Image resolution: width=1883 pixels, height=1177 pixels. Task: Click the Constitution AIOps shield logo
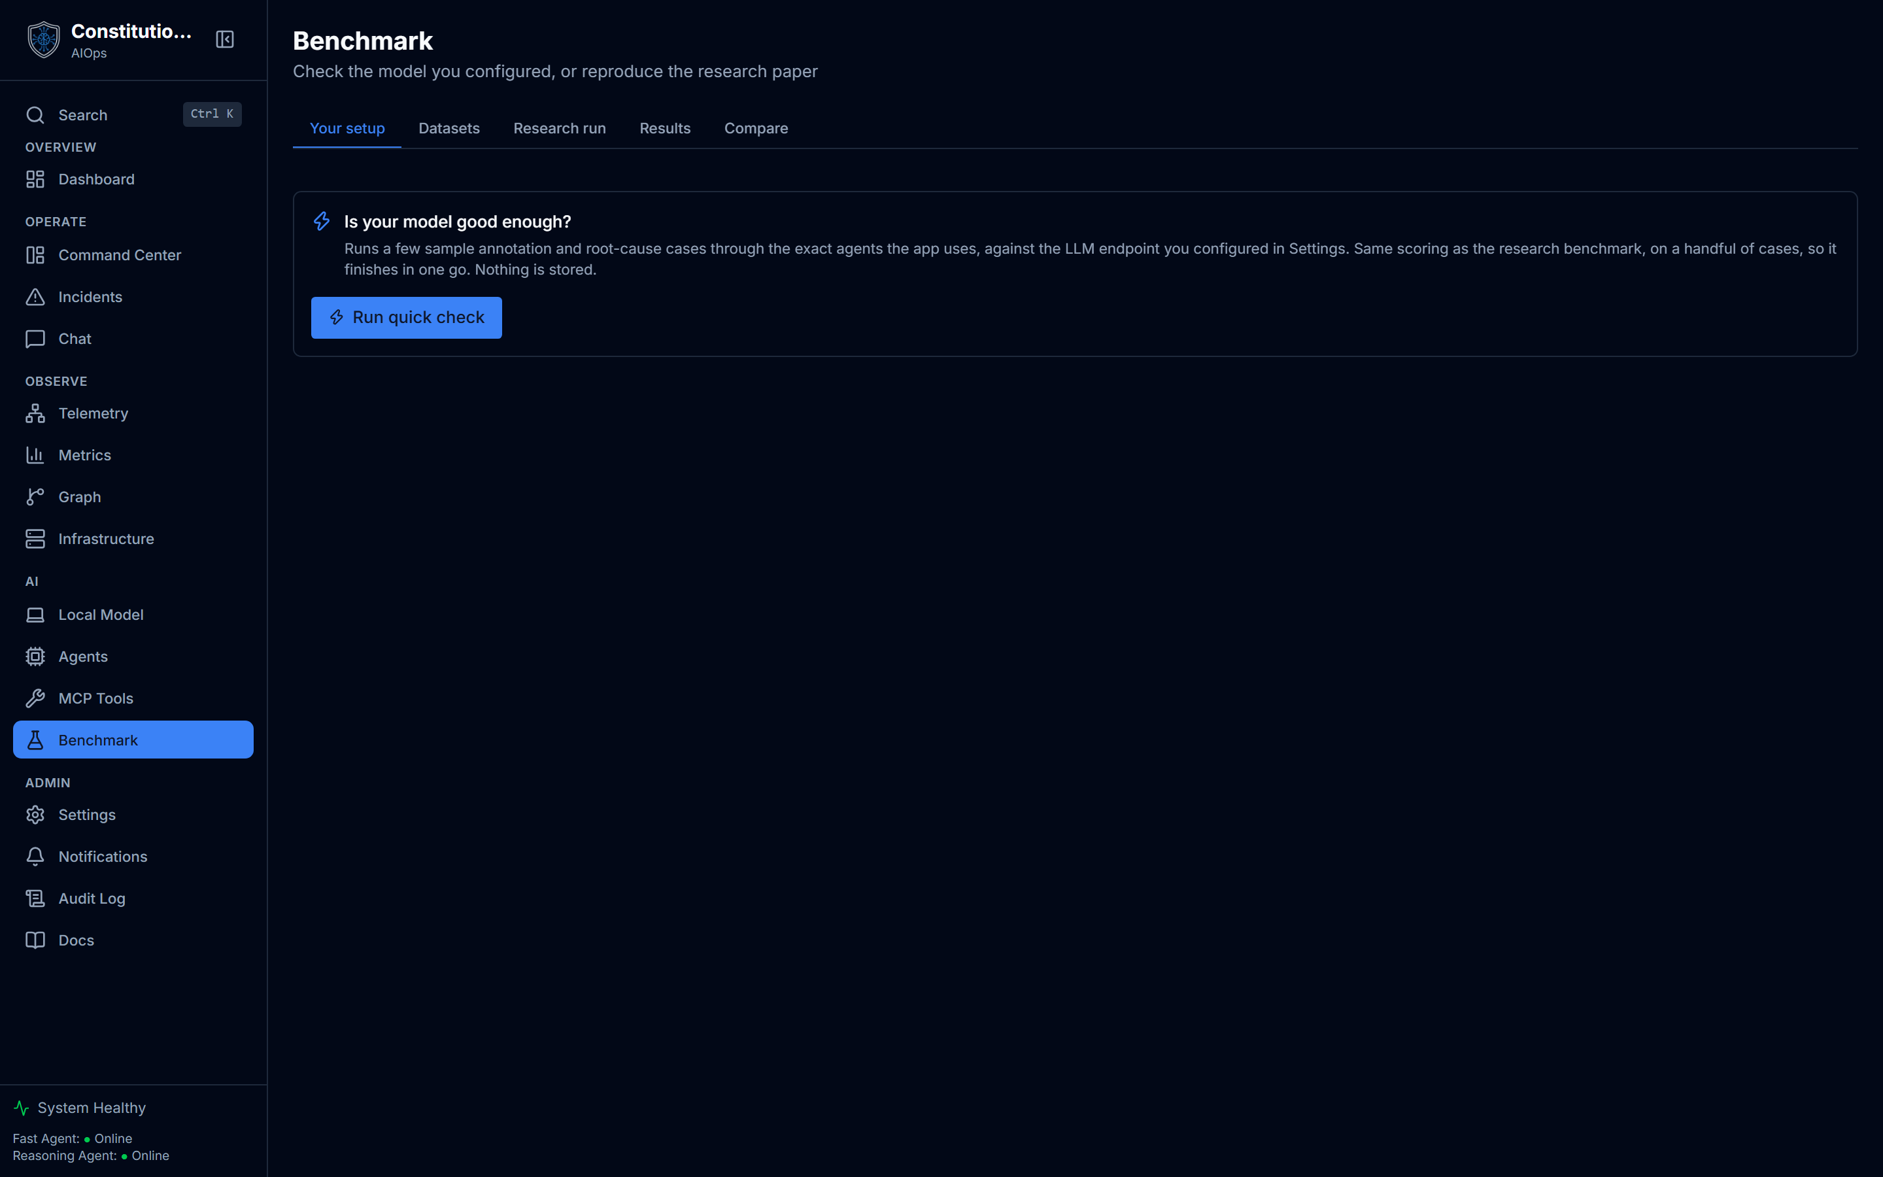pyautogui.click(x=44, y=40)
